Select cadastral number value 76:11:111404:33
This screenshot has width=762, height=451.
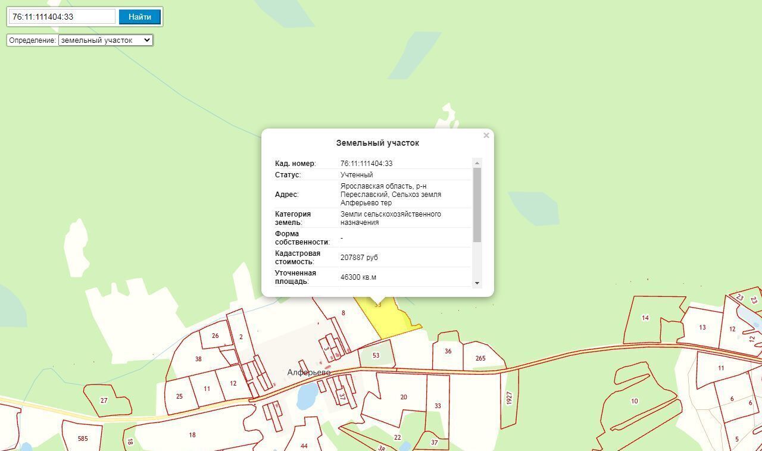366,164
